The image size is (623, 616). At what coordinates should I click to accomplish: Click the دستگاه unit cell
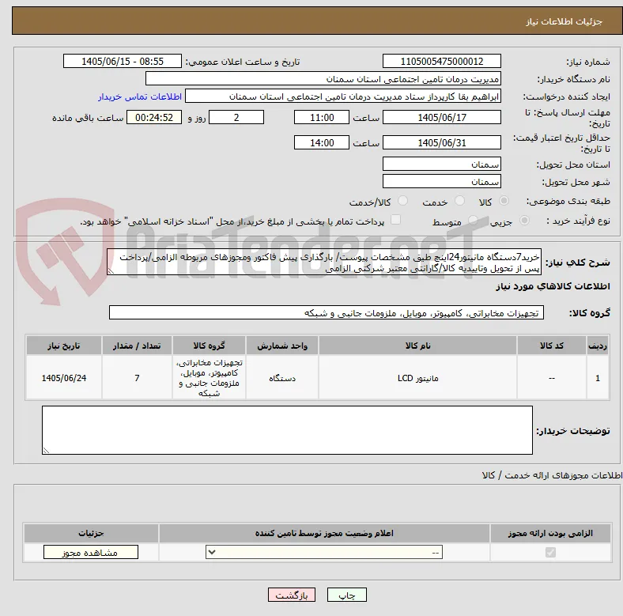point(282,378)
